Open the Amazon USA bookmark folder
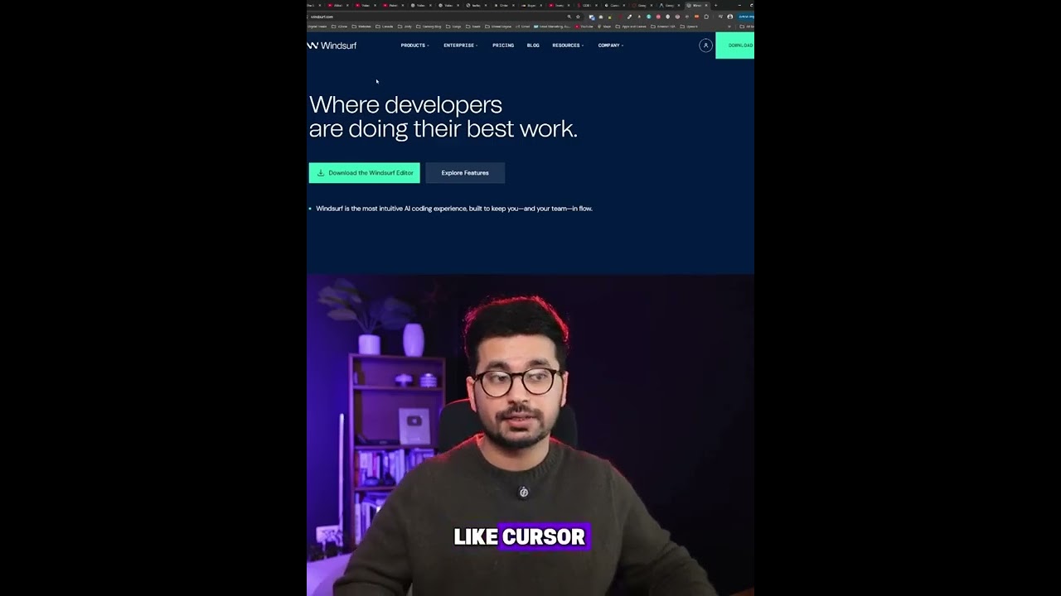This screenshot has height=596, width=1061. 663,26
